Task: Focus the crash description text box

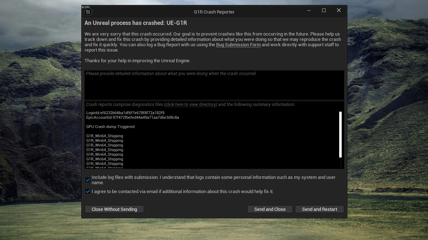Action: pyautogui.click(x=214, y=85)
